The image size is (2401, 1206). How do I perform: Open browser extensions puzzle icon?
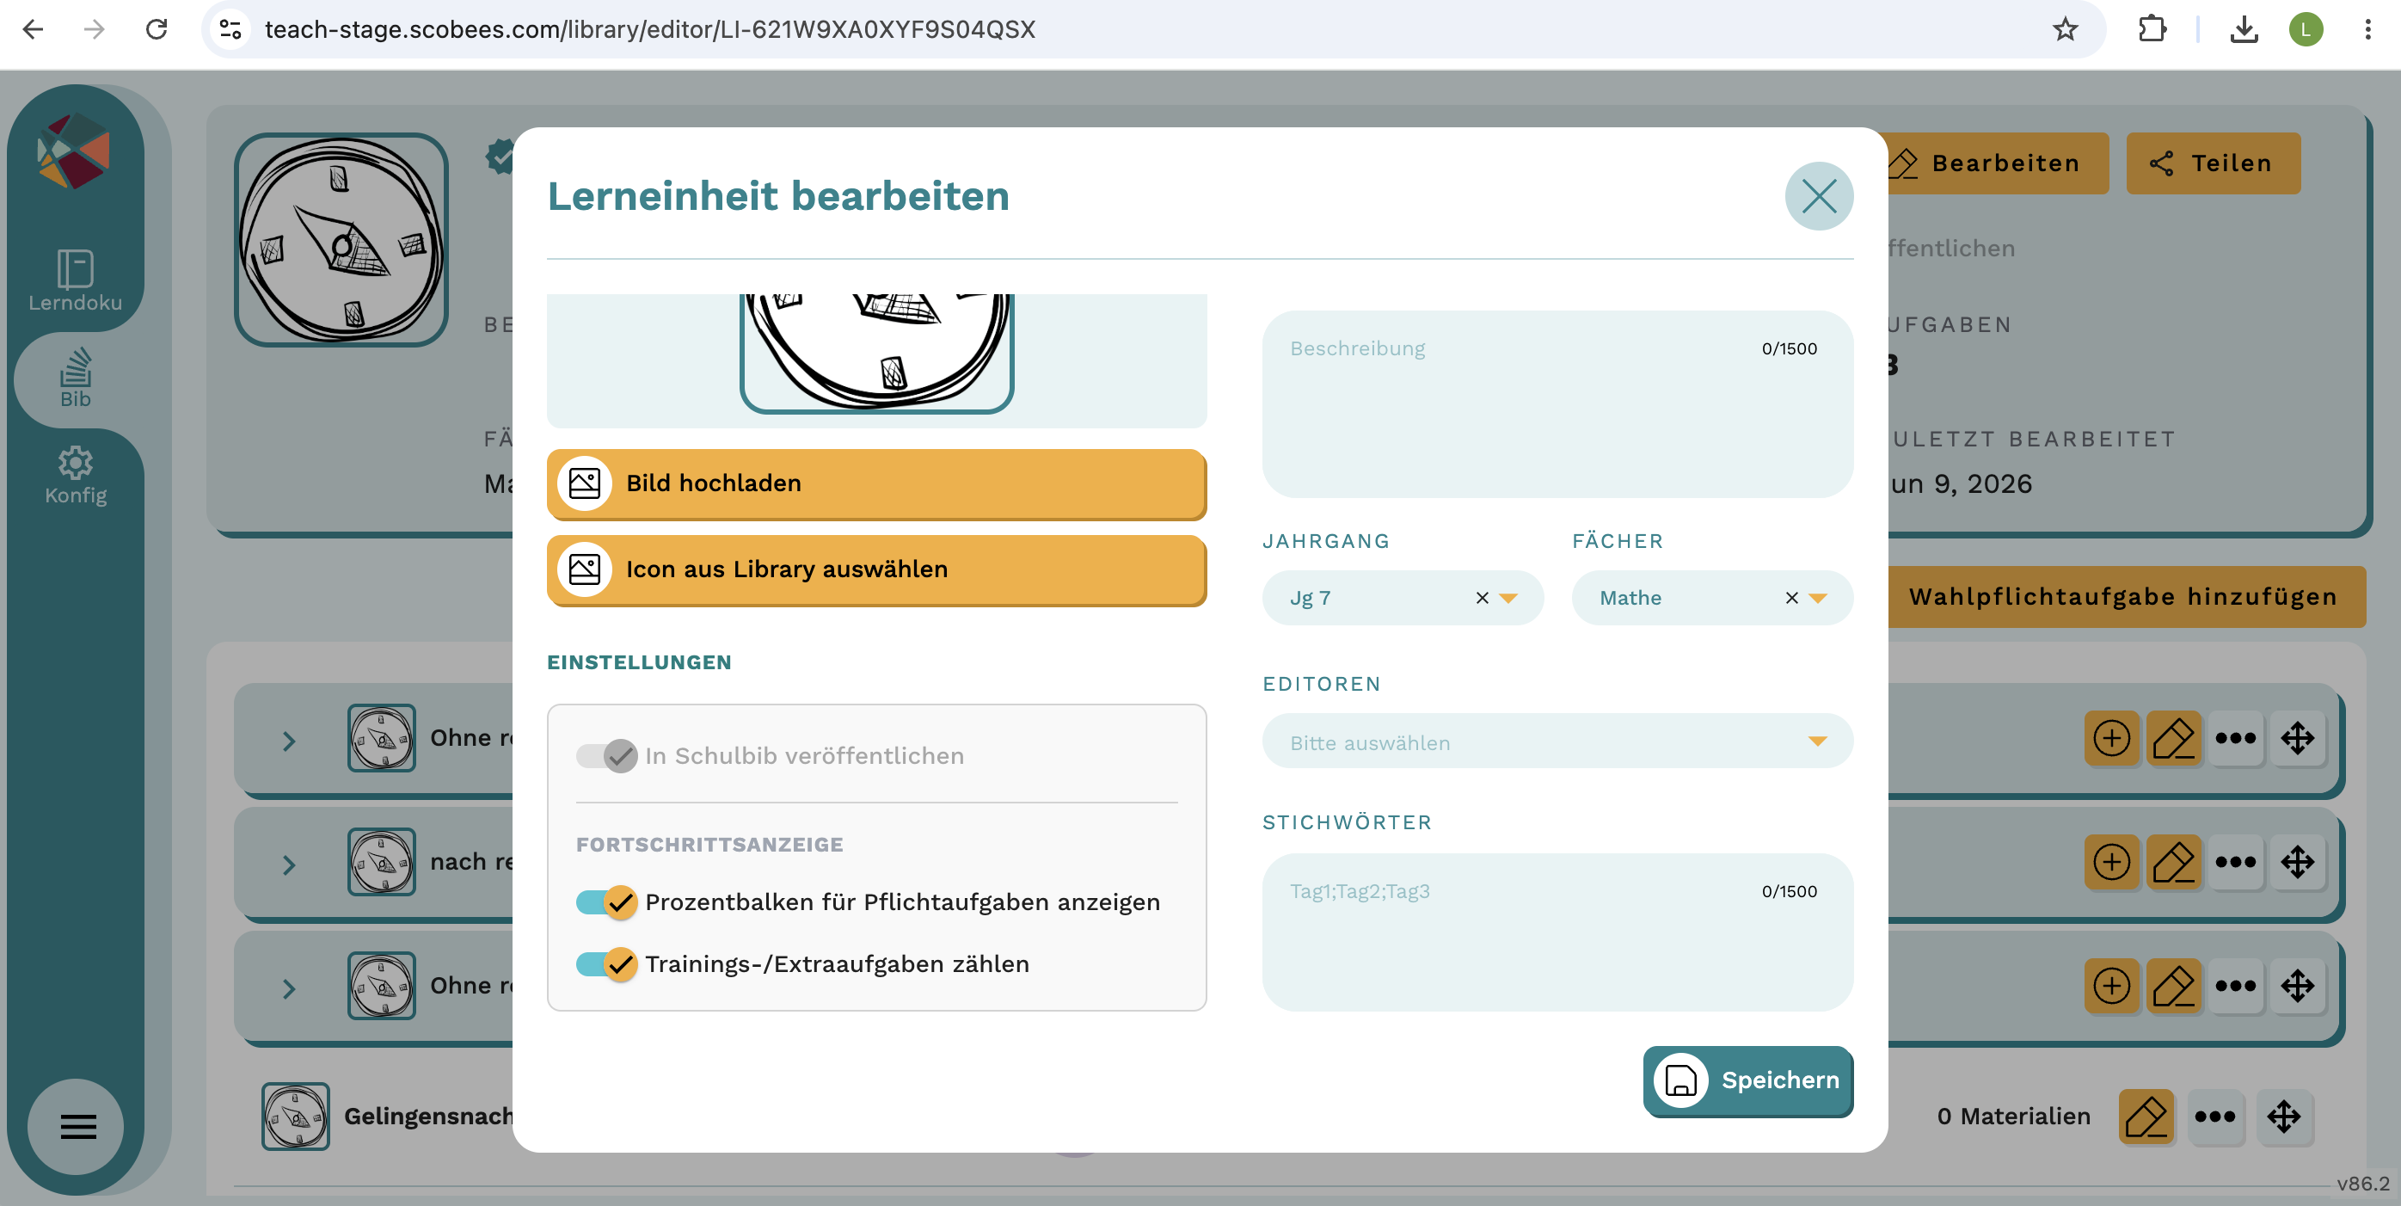[2152, 30]
